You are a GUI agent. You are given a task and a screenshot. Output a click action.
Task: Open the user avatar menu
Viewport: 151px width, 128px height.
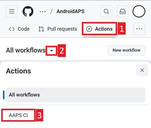tap(139, 11)
